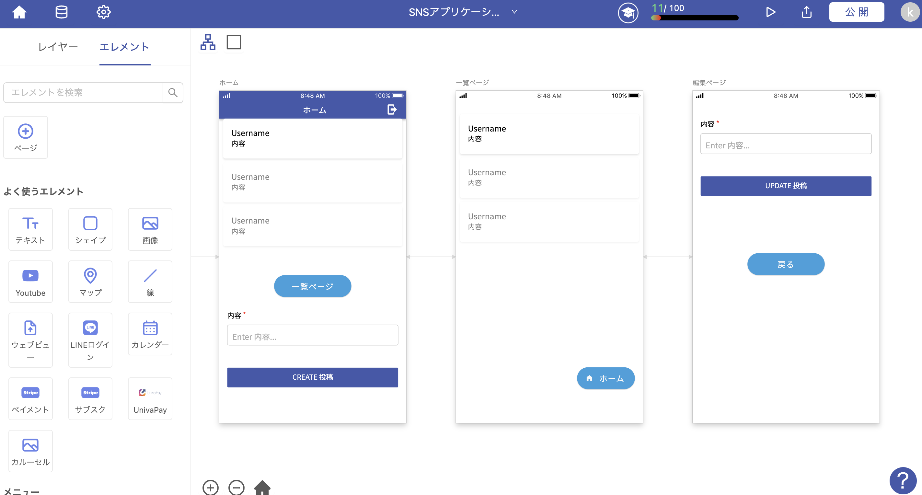Click the 公開 publish button
Viewport: 922px width, 495px height.
(857, 12)
